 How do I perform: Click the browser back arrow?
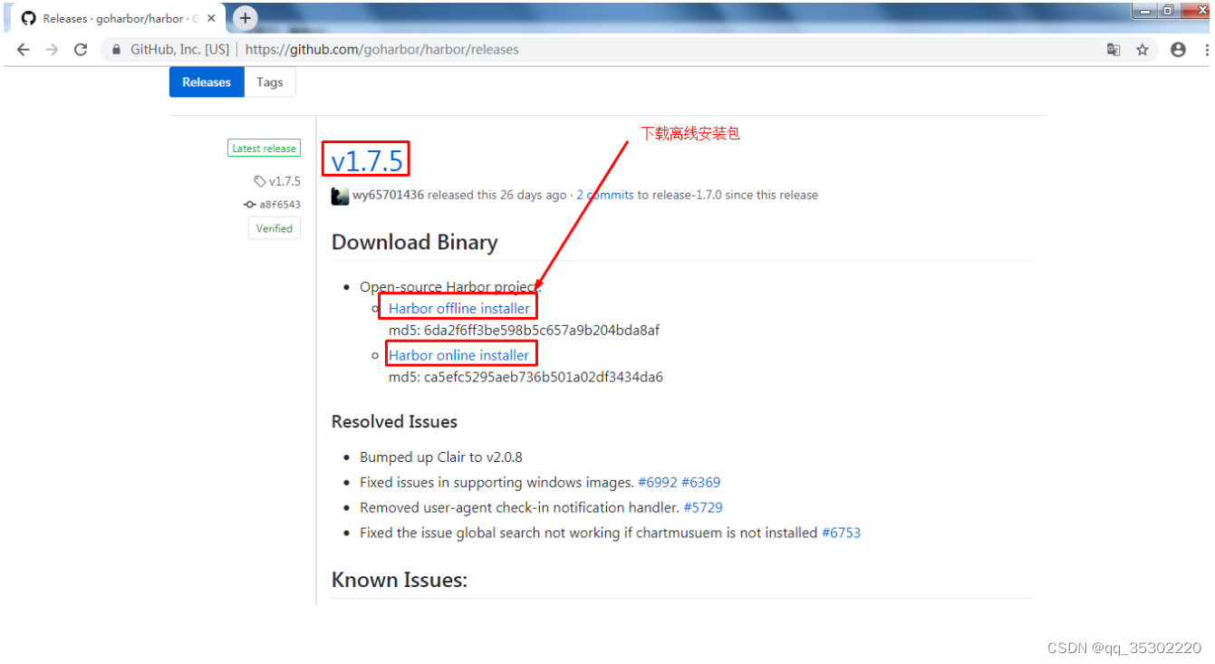(x=24, y=50)
